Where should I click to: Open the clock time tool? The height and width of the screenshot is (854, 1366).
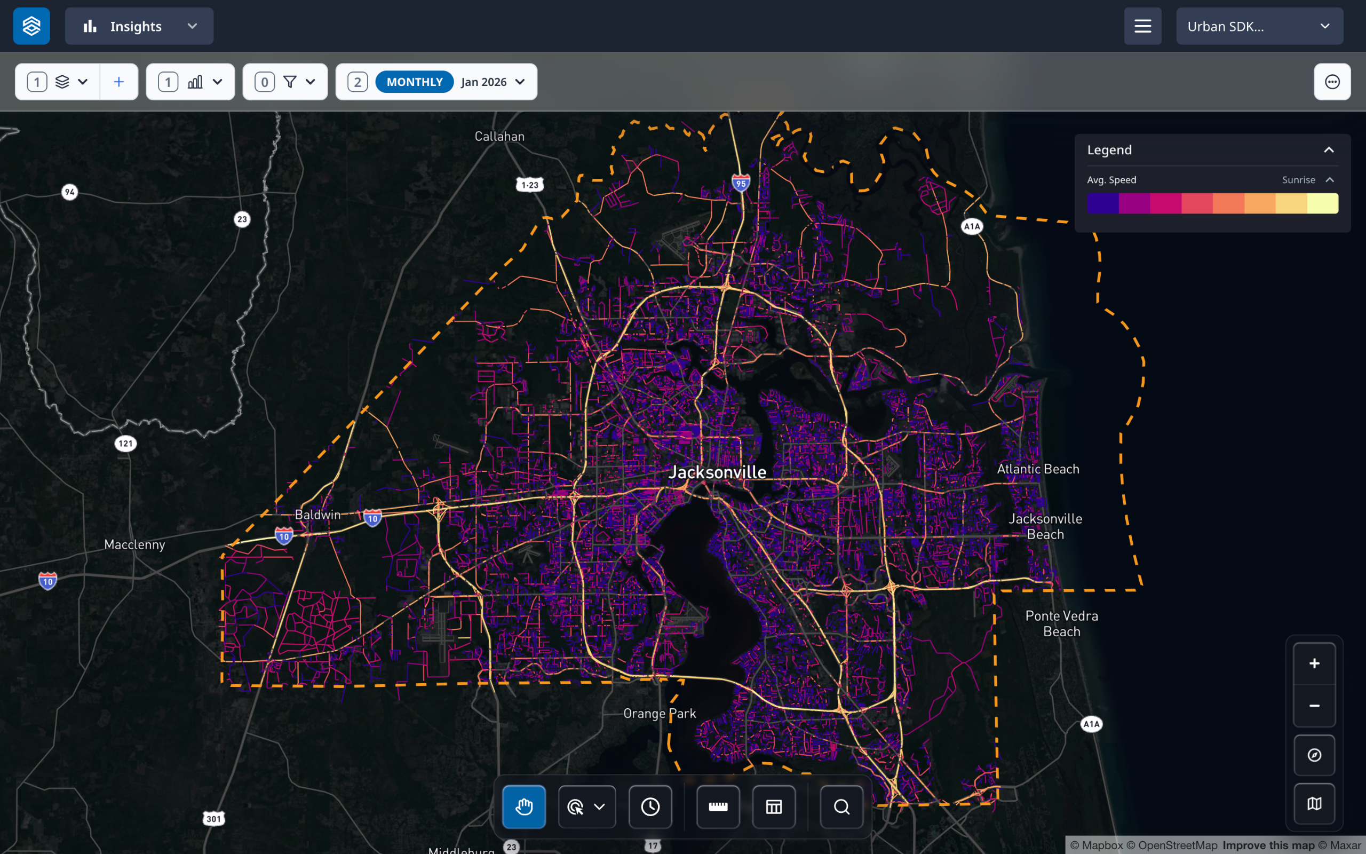[650, 806]
